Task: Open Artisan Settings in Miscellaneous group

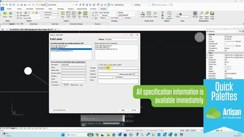Action: [x=195, y=15]
